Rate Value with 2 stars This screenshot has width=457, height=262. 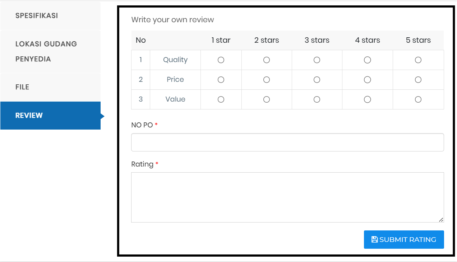point(267,99)
